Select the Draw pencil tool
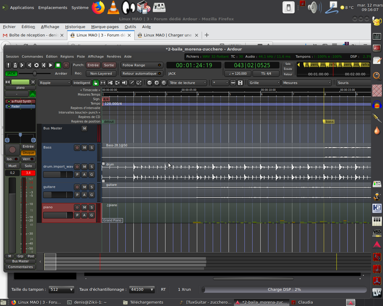Screen dimensions: 383x306 tap(132, 83)
